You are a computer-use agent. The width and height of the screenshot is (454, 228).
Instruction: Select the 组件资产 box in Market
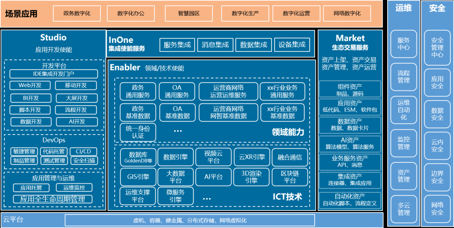click(350, 90)
